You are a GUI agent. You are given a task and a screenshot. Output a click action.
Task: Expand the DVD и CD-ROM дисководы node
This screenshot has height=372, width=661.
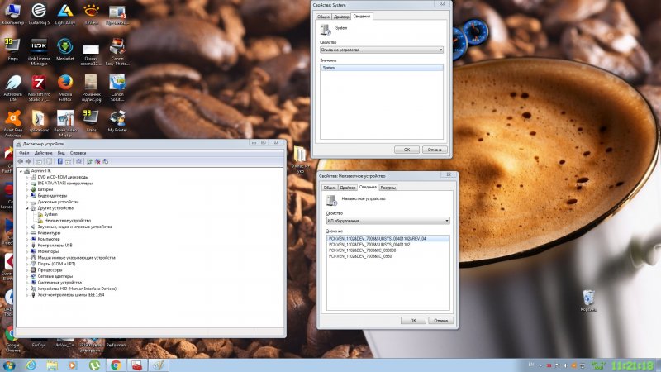point(30,177)
